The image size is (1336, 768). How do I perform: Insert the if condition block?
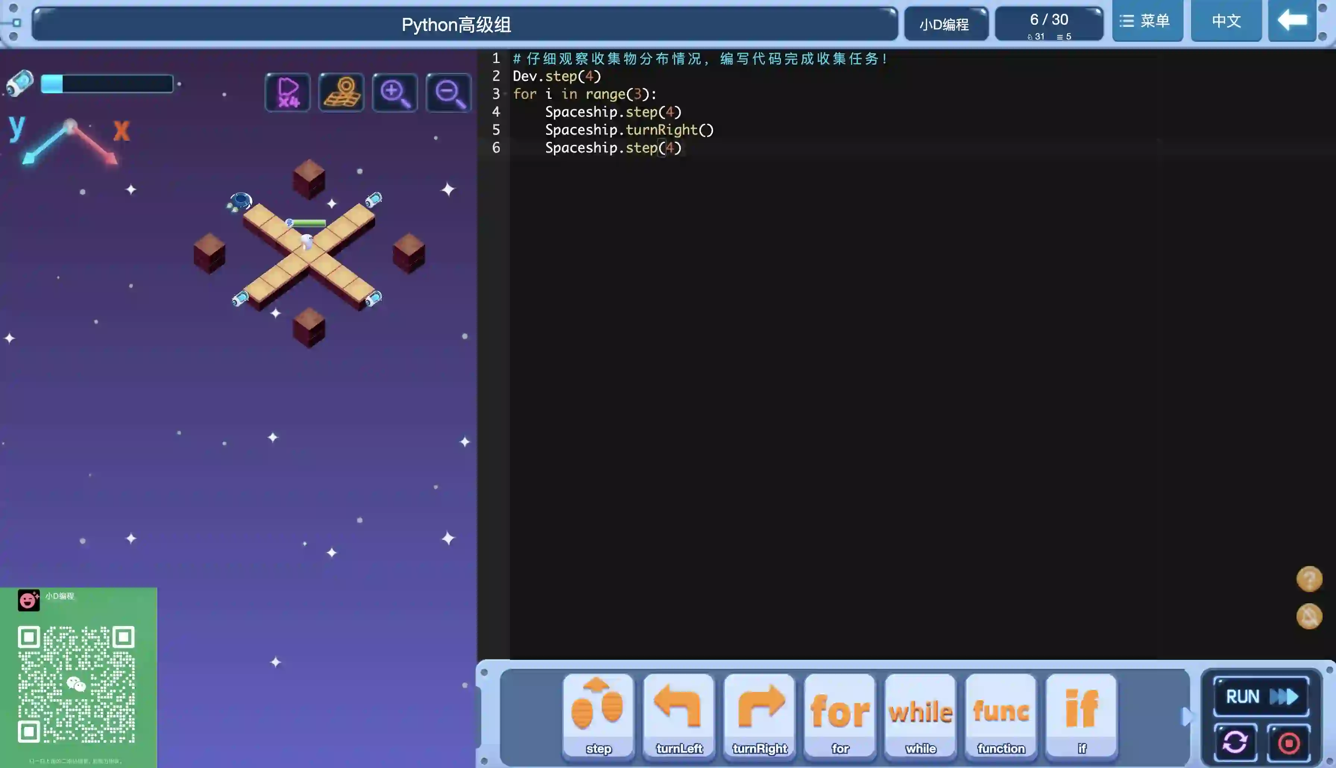click(1081, 715)
